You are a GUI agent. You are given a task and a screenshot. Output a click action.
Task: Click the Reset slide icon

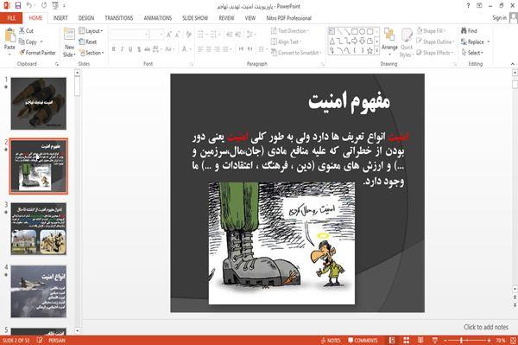tap(82, 42)
